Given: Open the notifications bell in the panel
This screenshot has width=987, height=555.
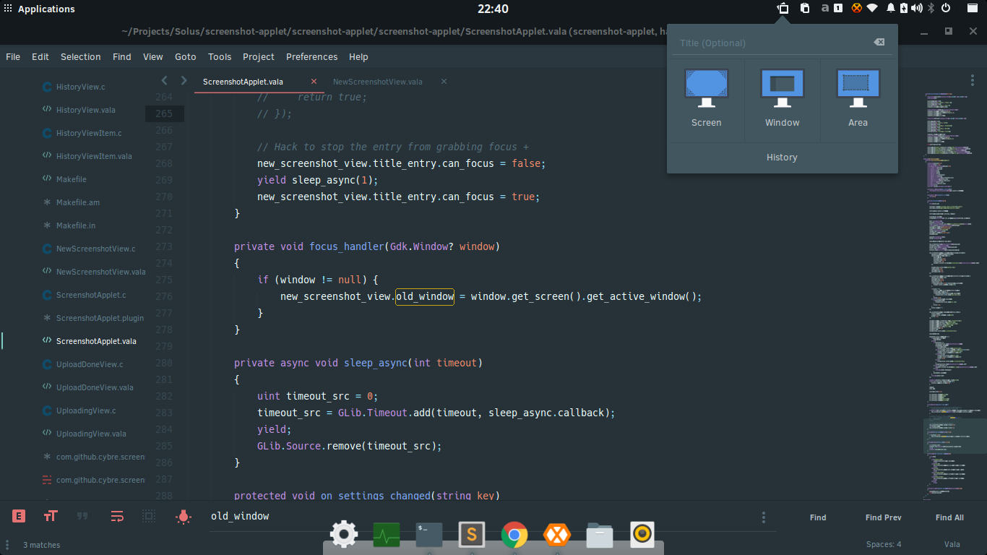Looking at the screenshot, I should click(890, 9).
